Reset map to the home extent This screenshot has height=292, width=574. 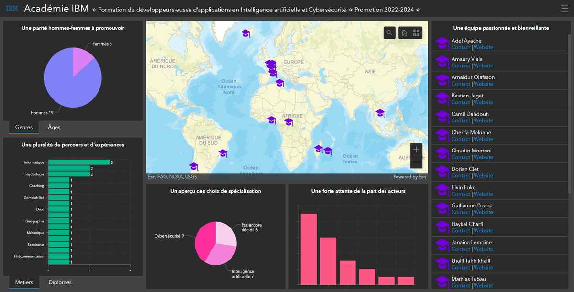tap(404, 33)
